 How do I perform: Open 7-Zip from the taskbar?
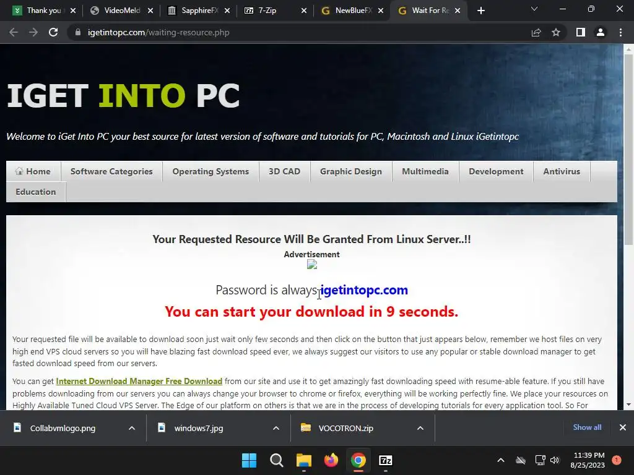click(386, 460)
